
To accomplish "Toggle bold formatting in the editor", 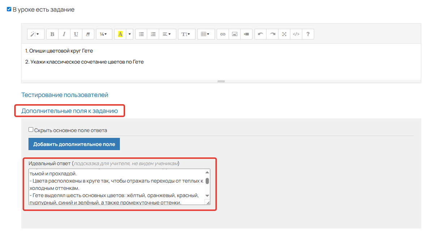I will [52, 34].
